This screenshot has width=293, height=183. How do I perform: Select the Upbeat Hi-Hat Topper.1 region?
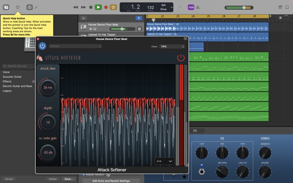point(207,37)
